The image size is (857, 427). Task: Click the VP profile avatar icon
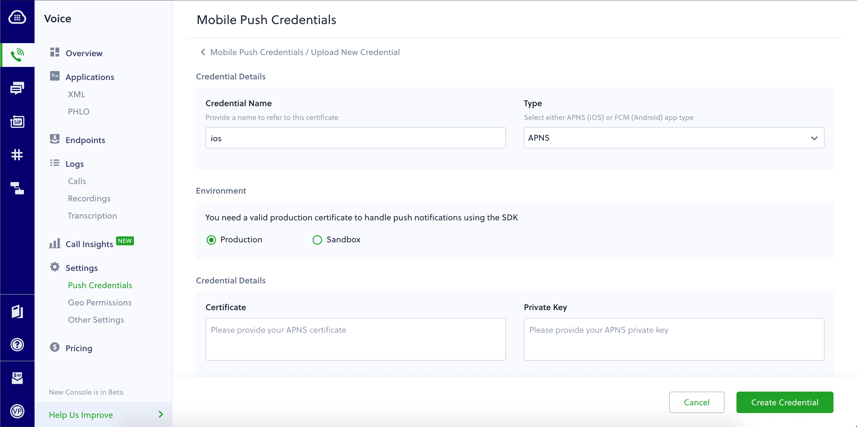pos(17,411)
